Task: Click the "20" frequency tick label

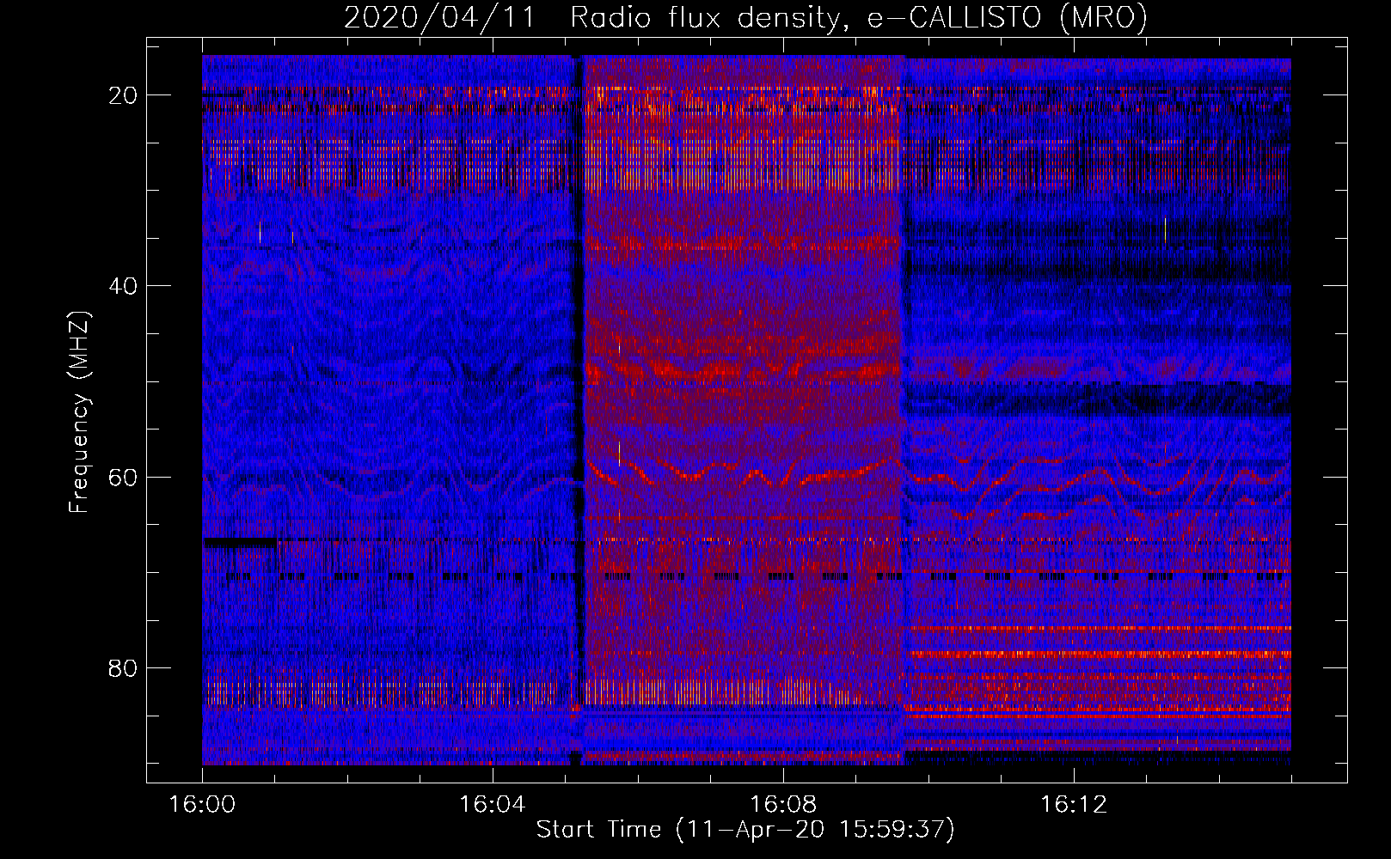Action: pos(124,95)
